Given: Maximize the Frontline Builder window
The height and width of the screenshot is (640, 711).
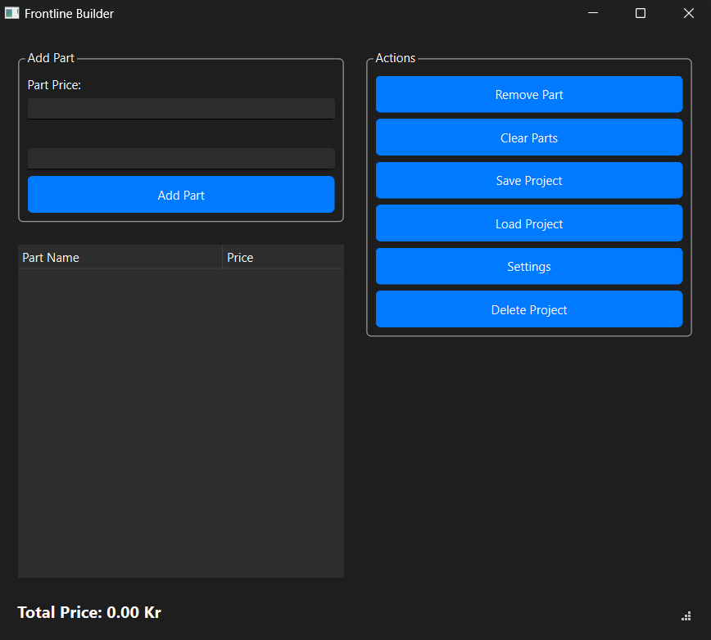Looking at the screenshot, I should click(x=641, y=13).
